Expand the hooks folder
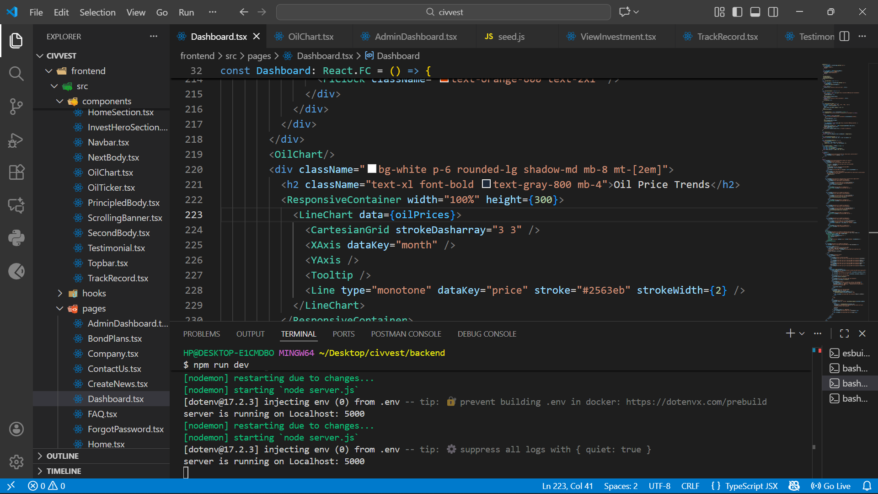 click(60, 293)
